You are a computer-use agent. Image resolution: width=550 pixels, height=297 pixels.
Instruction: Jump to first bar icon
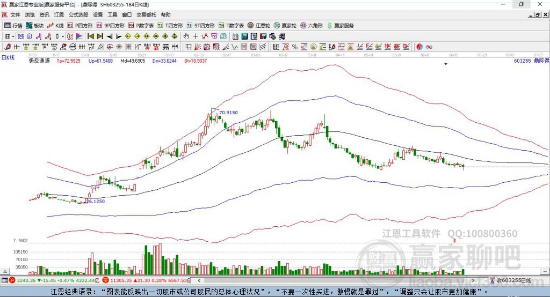click(x=90, y=36)
